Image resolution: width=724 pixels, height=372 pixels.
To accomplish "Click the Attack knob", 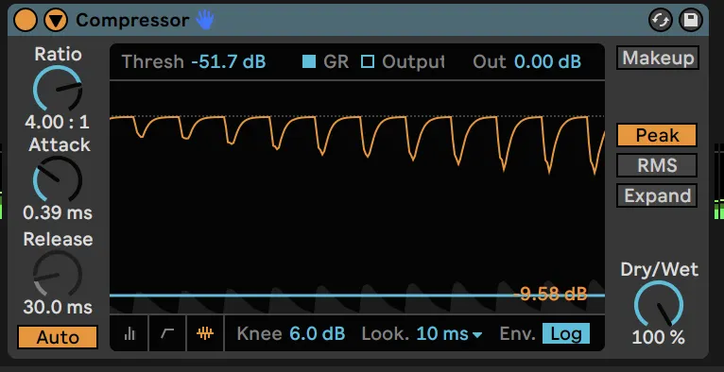I will click(58, 179).
